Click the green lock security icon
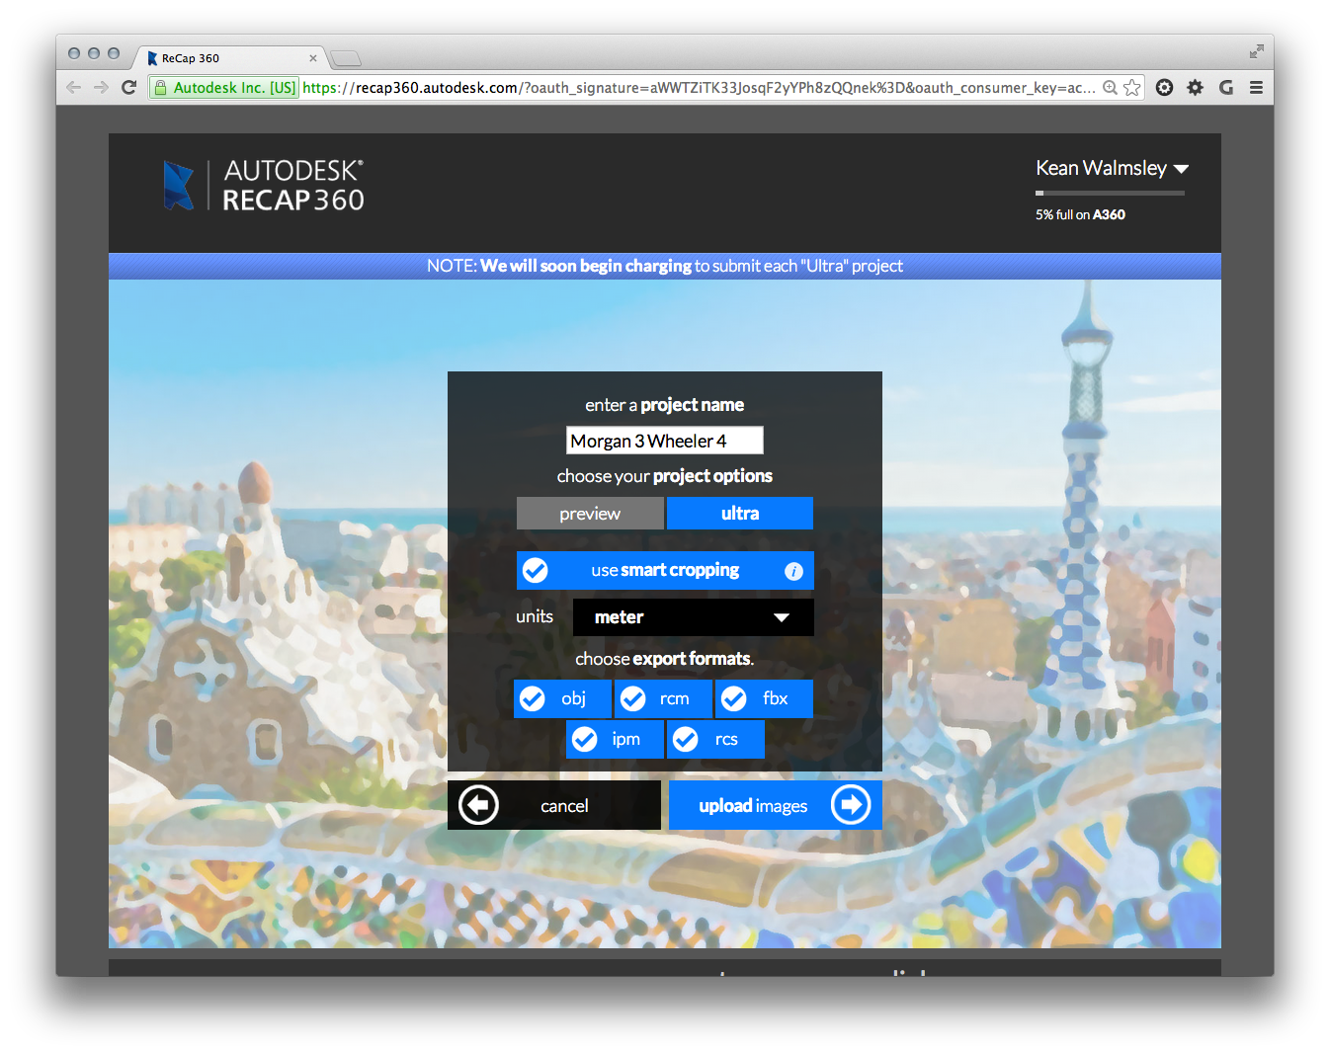 point(160,88)
